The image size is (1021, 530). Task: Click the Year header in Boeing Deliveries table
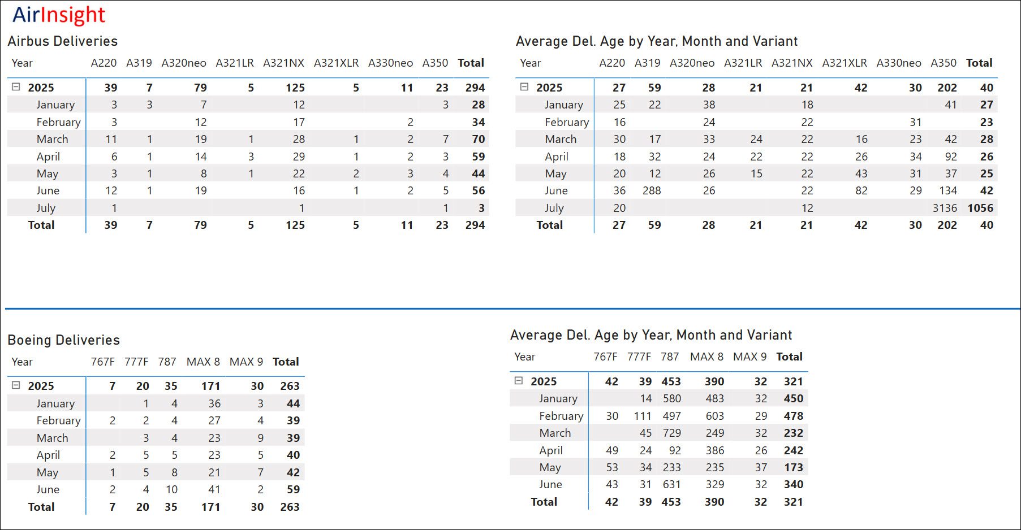(22, 362)
